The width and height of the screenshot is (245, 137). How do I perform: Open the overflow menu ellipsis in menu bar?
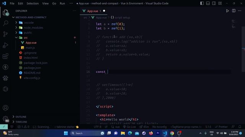point(71,3)
